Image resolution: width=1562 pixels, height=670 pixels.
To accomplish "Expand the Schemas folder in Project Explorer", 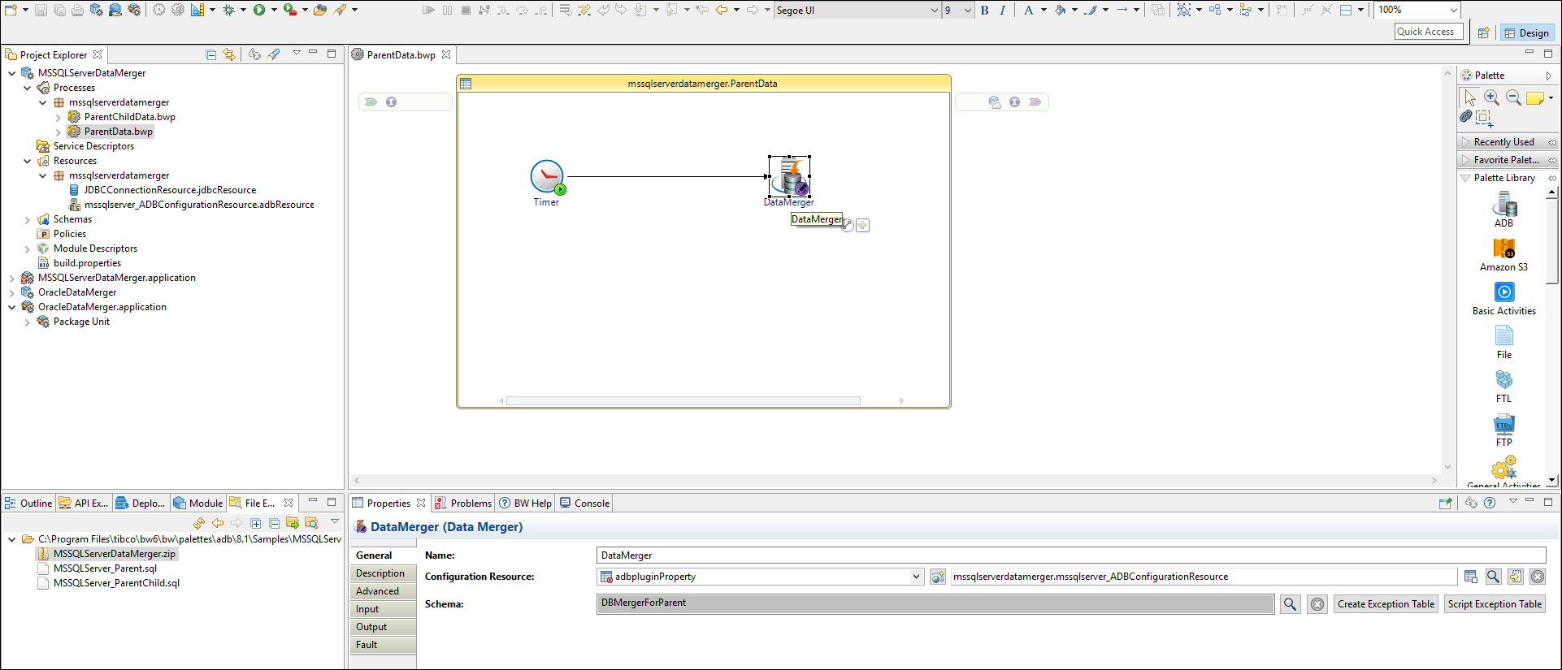I will tap(28, 220).
